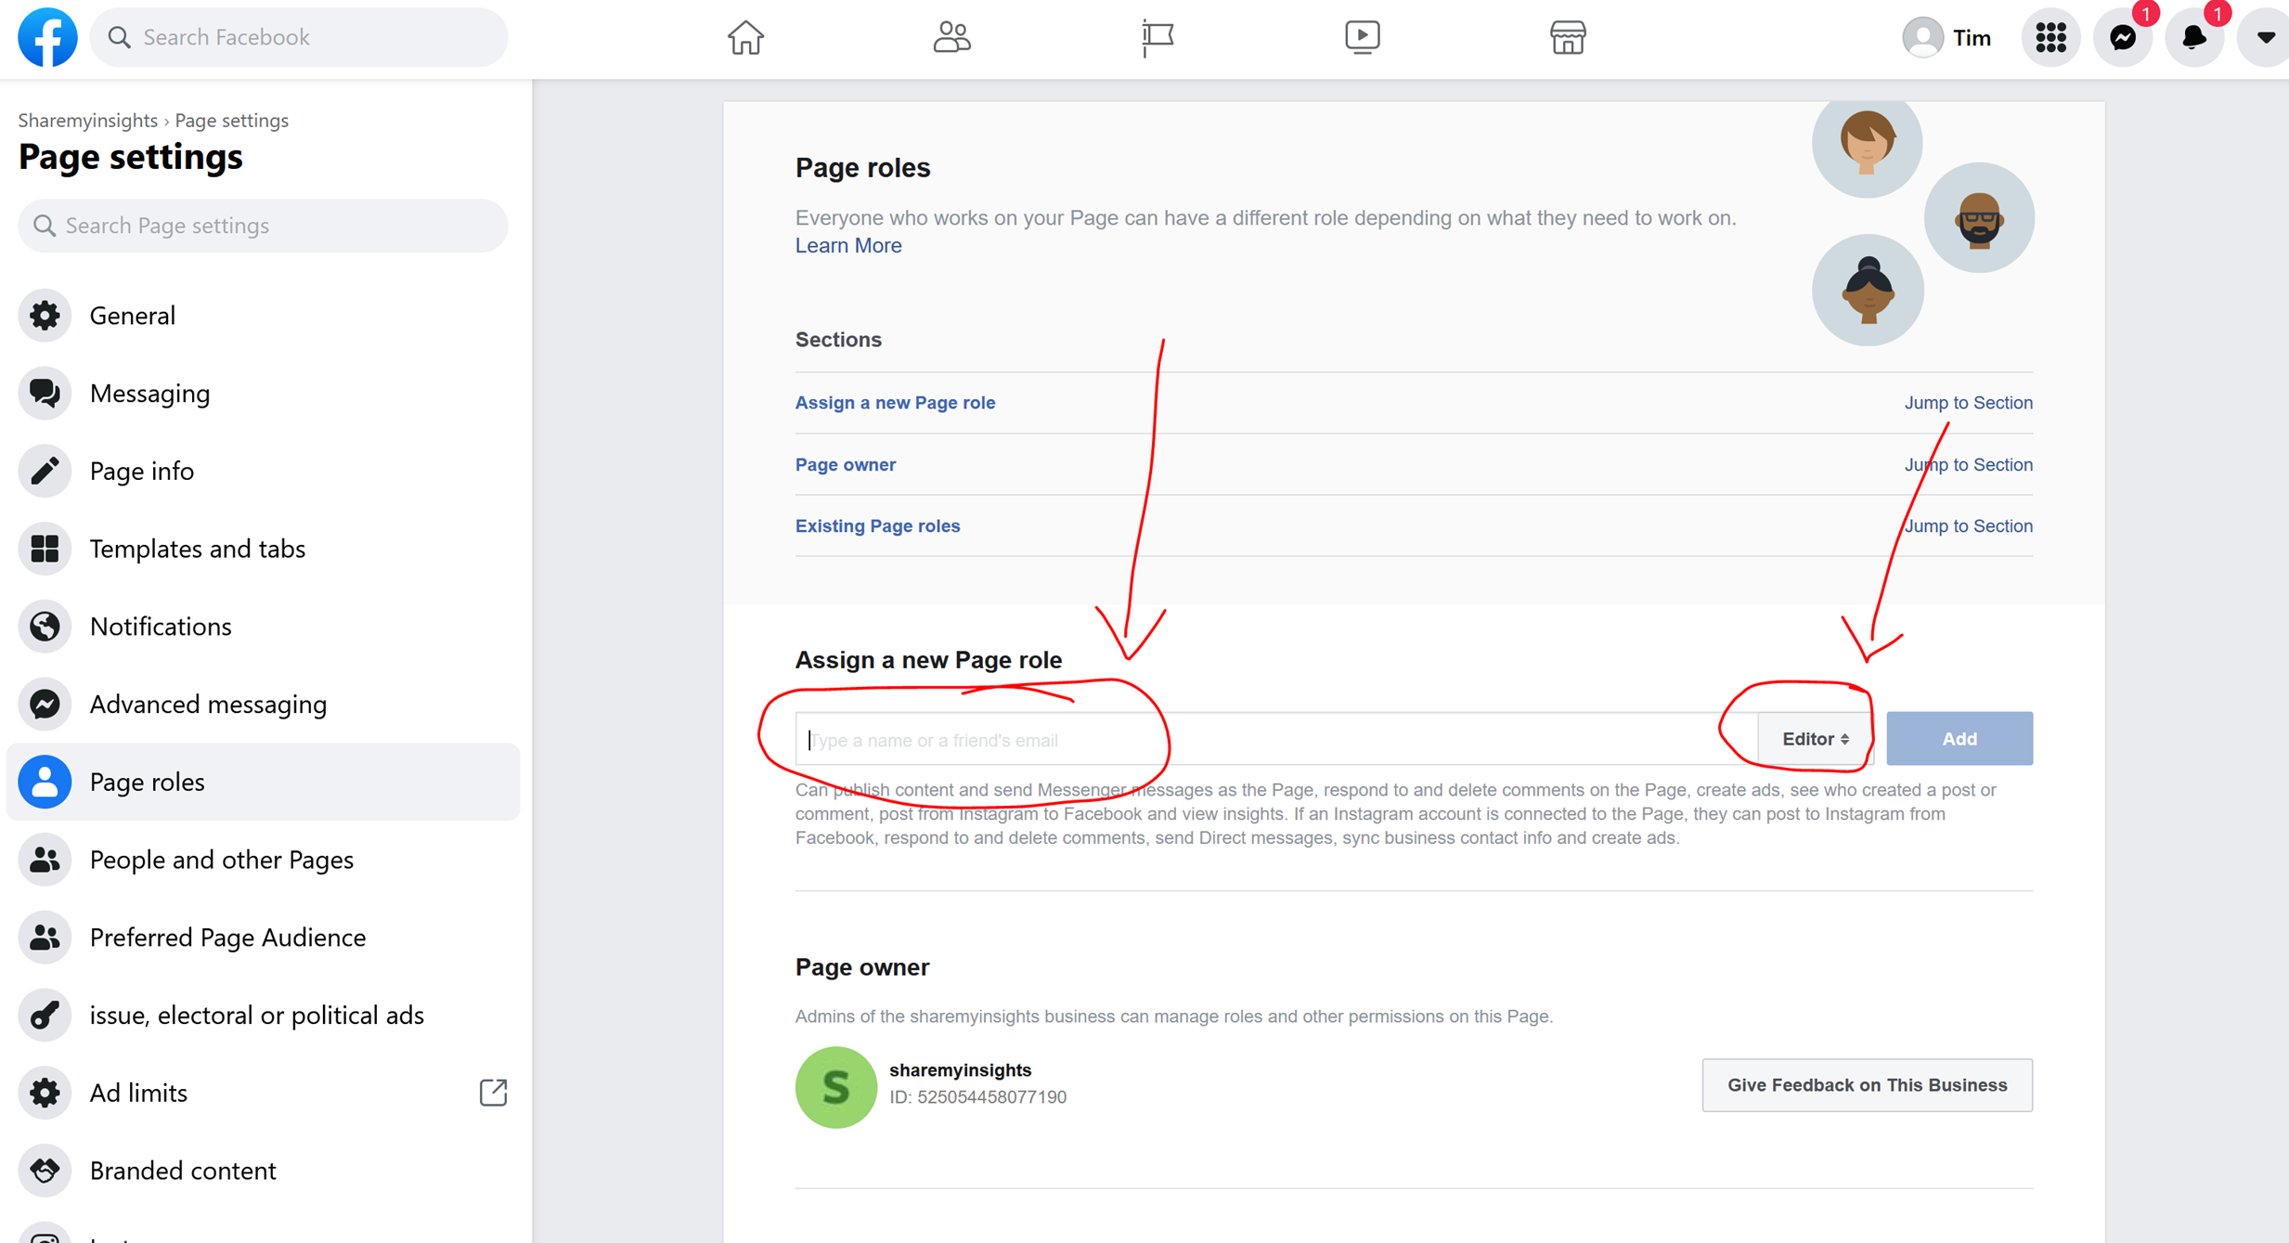Open the Marketplace storefront icon
Image resolution: width=2289 pixels, height=1243 pixels.
click(x=1568, y=37)
